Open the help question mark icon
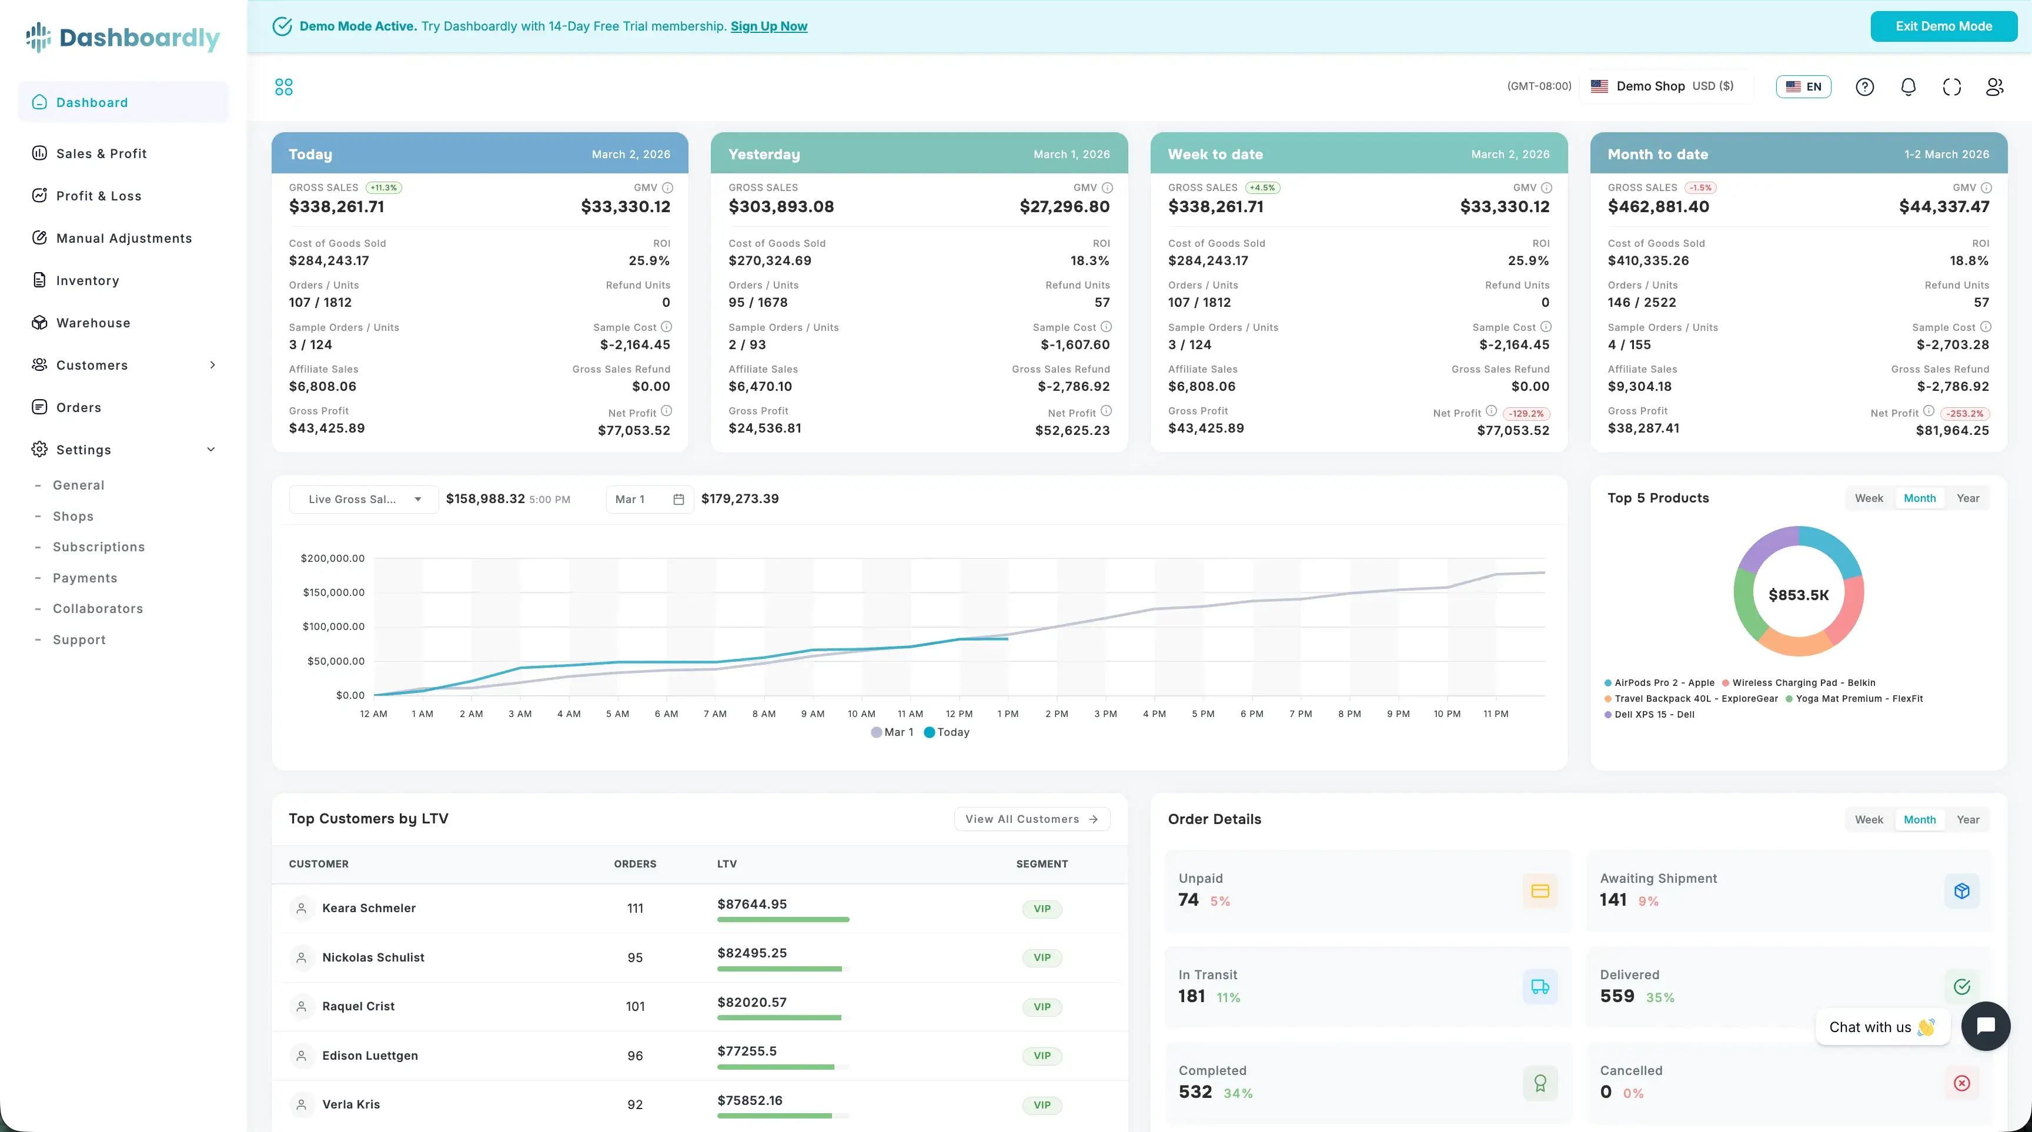 (x=1865, y=87)
